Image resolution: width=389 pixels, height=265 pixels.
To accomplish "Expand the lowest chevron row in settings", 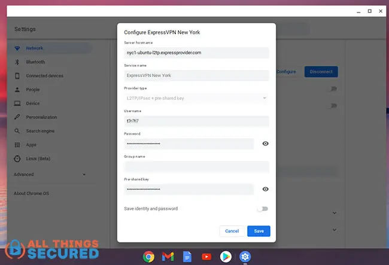I will pyautogui.click(x=335, y=230).
